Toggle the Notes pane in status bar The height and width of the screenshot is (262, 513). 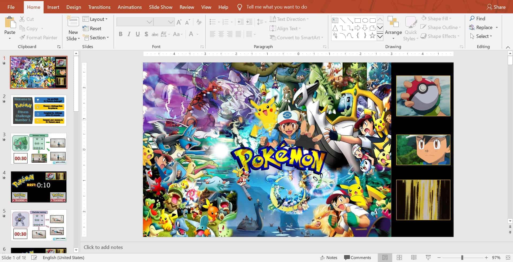(x=329, y=257)
